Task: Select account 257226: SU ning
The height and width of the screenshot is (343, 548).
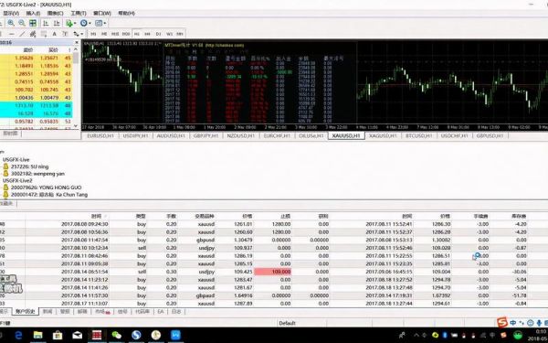Action: click(x=30, y=166)
